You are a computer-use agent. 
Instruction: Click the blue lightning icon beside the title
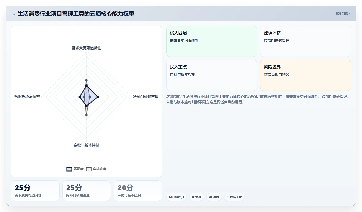tap(13, 14)
